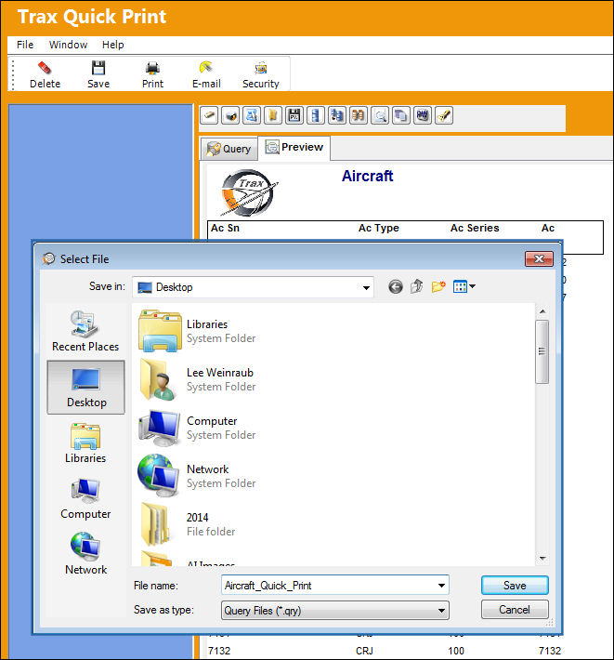Click the E-mail toolbar icon
614x660 pixels.
click(x=206, y=68)
